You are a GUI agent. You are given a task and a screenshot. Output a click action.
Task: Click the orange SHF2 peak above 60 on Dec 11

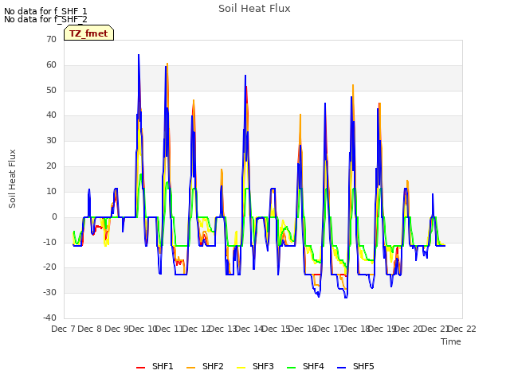[167, 64]
